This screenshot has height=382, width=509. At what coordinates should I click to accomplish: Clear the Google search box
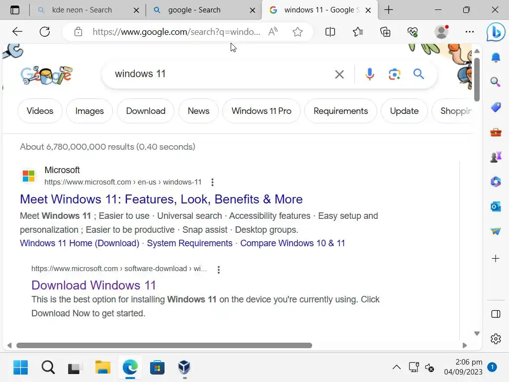tap(339, 75)
